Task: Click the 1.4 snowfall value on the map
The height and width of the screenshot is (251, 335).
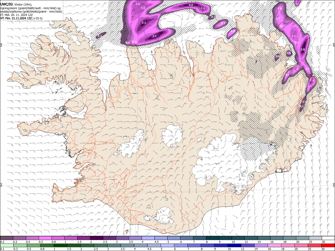Action: pyautogui.click(x=138, y=4)
